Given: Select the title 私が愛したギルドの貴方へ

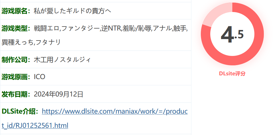Looking at the screenshot, I should tap(72, 11).
